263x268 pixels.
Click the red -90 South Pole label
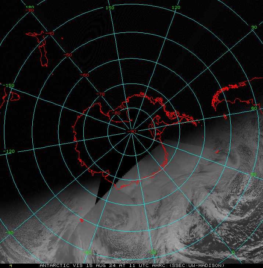131,131
